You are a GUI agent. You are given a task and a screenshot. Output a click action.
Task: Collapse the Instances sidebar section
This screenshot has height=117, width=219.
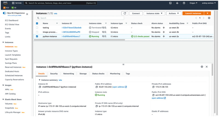pyautogui.click(x=3, y=42)
